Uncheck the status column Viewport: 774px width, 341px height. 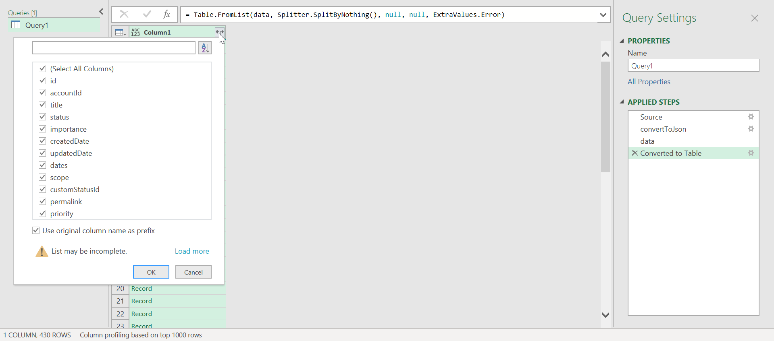[x=42, y=117]
